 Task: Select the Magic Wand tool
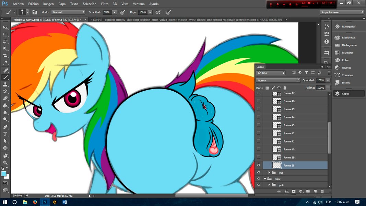point(5,49)
